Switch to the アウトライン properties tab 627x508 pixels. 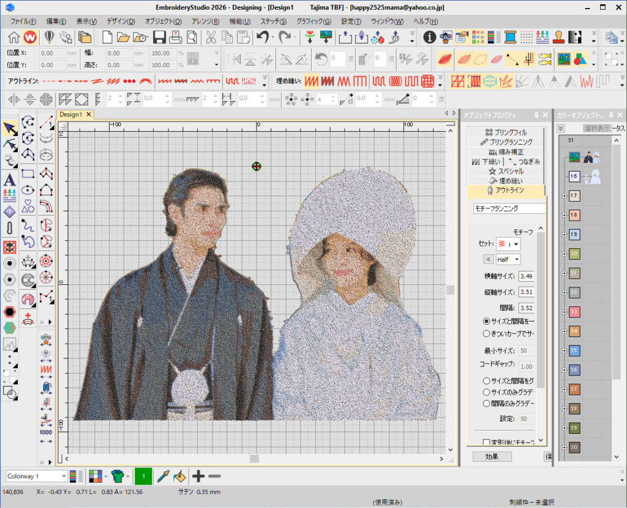[505, 190]
